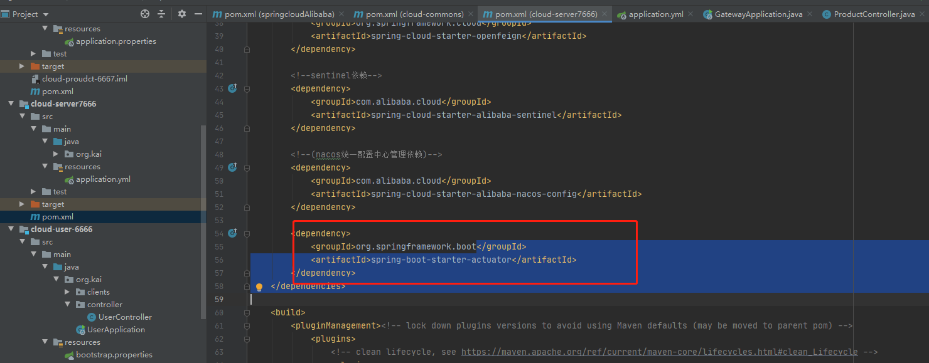Select the src folder under cloud-user-6666
This screenshot has width=929, height=363.
click(47, 242)
